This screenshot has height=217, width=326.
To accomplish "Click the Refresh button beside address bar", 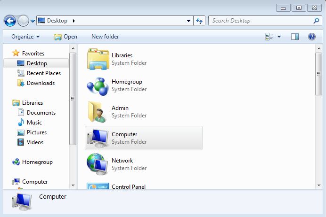I will pos(199,21).
